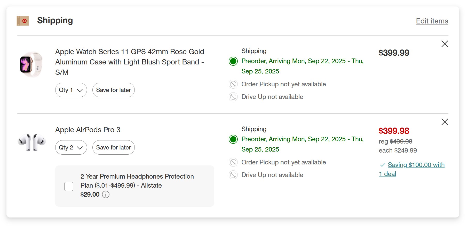The height and width of the screenshot is (226, 468).
Task: Save Apple Watch for later
Action: point(113,90)
